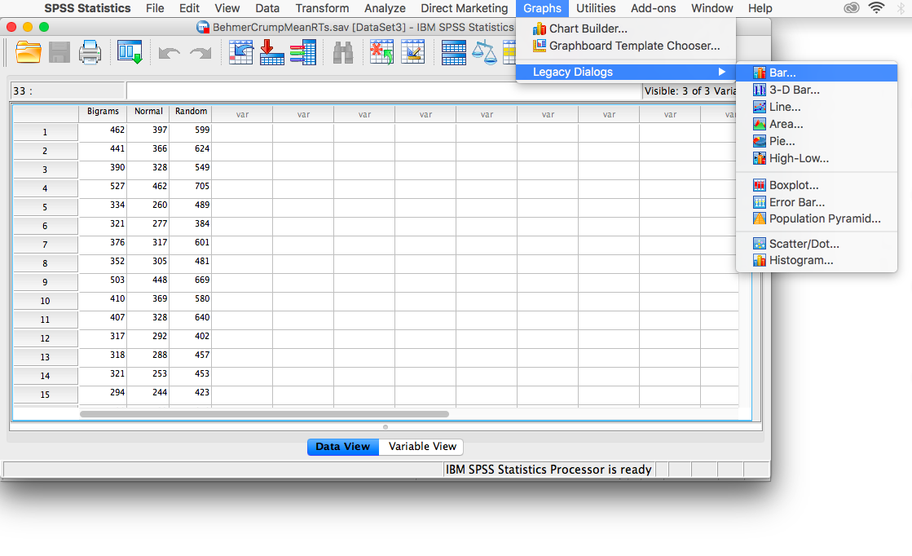Click the cell reference box showing 33

click(68, 90)
